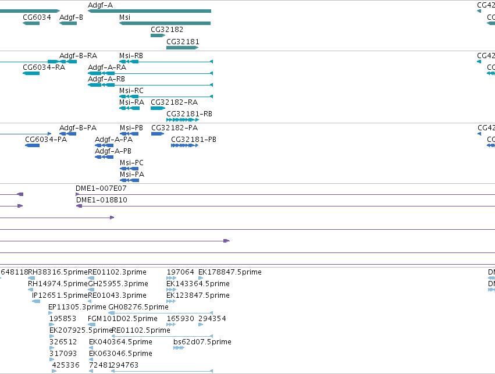Select the Msi-PB protein feature

[129, 134]
